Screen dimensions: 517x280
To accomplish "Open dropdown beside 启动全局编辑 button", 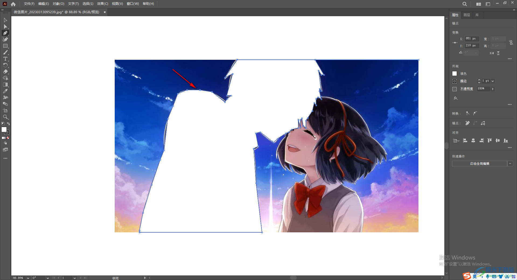I will pyautogui.click(x=510, y=164).
